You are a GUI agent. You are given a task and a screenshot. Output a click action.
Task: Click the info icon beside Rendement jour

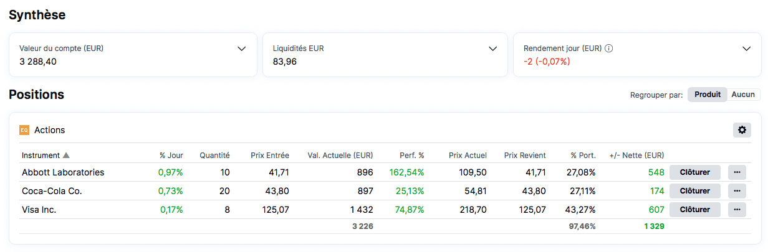tap(608, 49)
